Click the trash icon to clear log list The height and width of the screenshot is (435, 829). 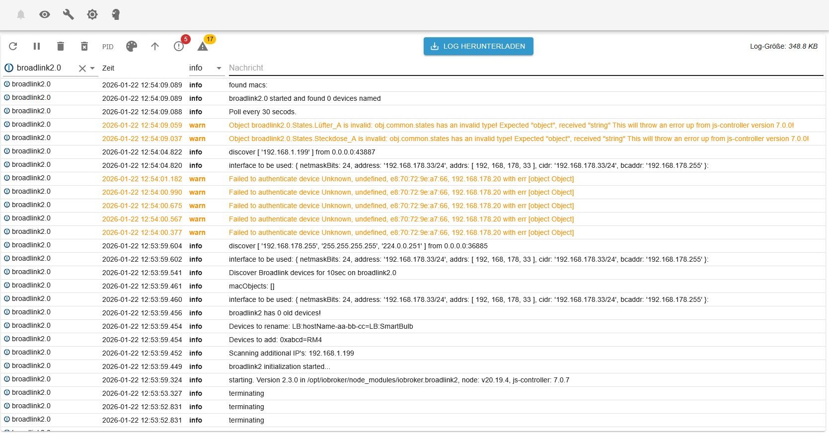click(61, 46)
